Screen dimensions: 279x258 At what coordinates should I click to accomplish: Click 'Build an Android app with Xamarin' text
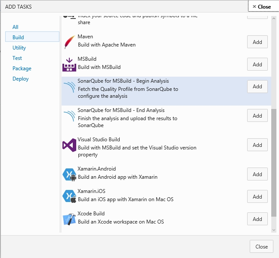[118, 177]
